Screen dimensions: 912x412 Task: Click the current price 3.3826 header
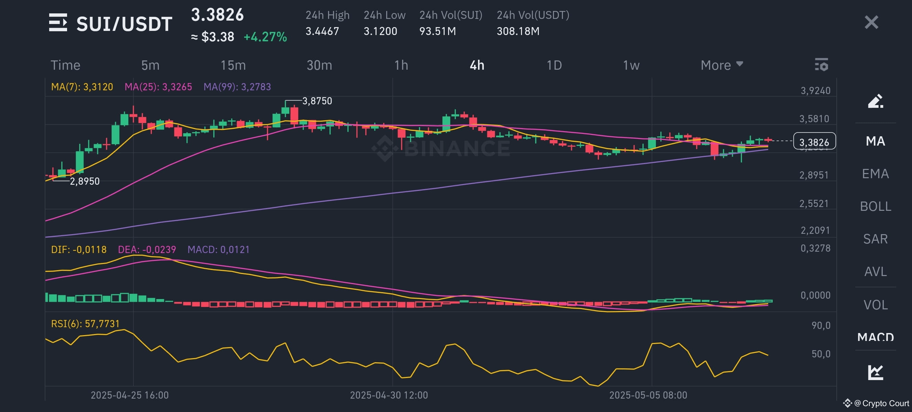[217, 15]
